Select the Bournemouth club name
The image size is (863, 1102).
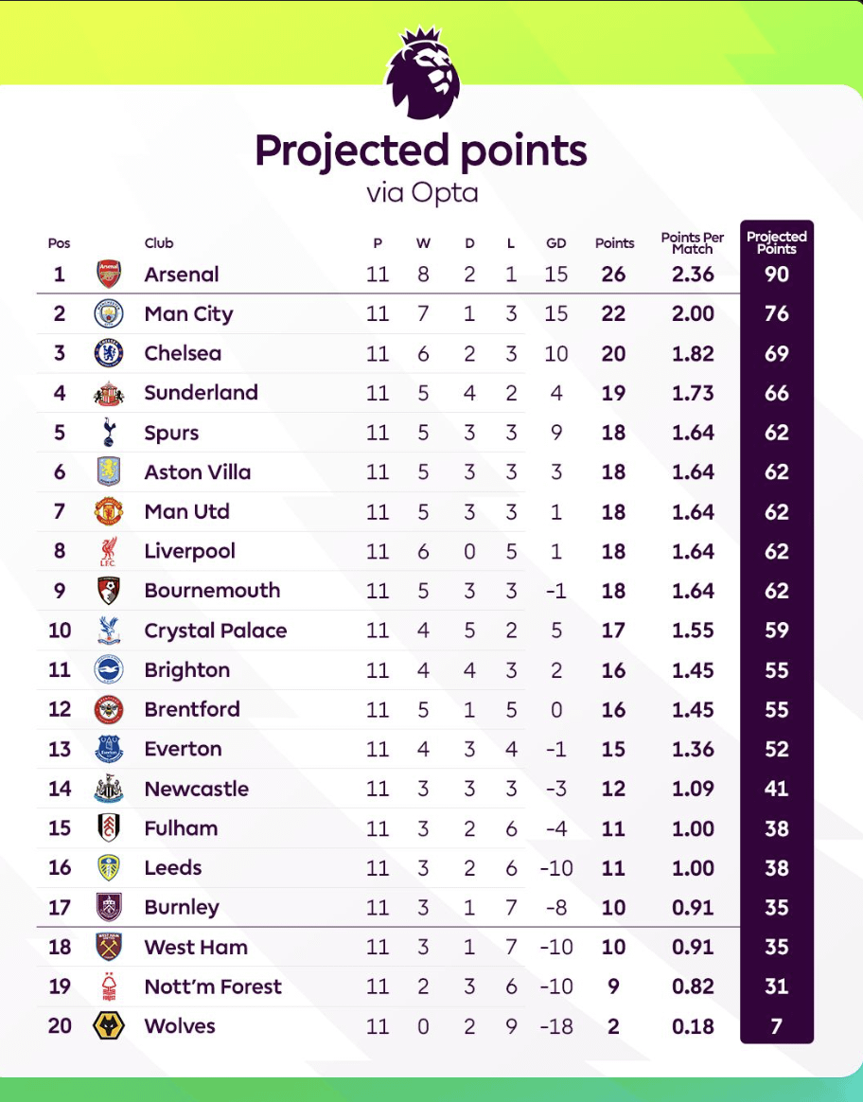pyautogui.click(x=212, y=591)
